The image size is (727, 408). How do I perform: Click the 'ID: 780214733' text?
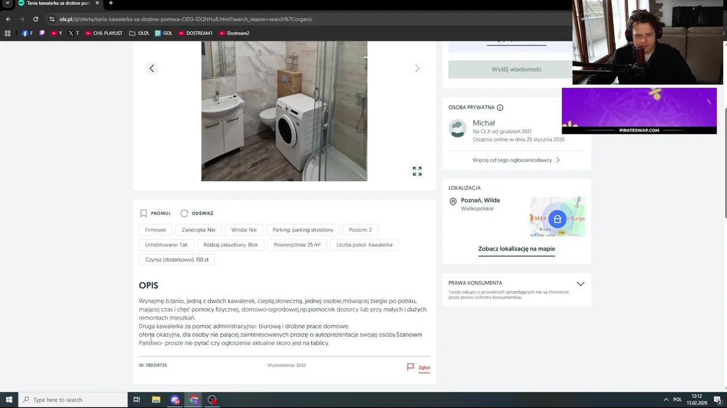click(x=153, y=365)
